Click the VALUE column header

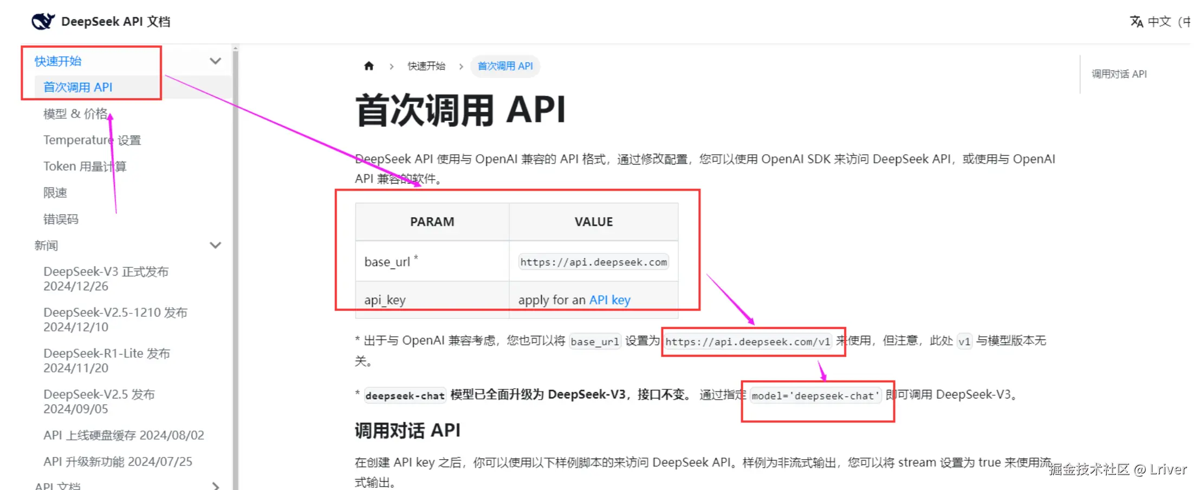[594, 222]
